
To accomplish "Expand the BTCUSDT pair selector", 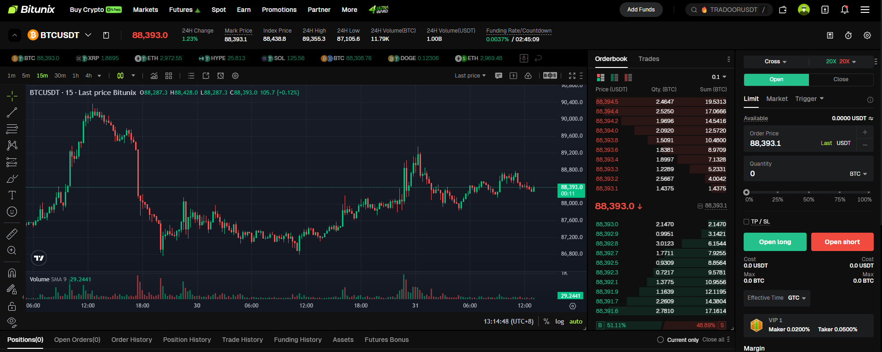I will point(88,35).
